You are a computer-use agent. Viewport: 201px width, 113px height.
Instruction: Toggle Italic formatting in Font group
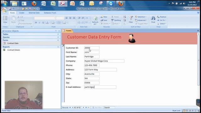coord(40,23)
